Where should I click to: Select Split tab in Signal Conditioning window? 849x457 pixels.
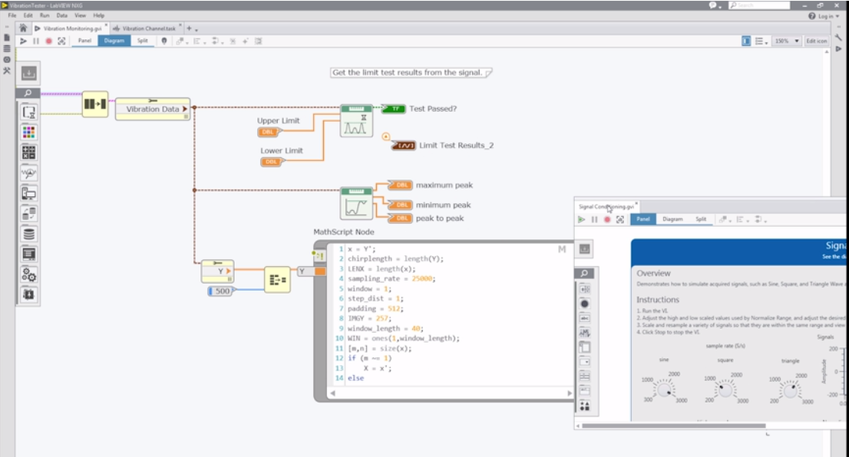pos(701,219)
